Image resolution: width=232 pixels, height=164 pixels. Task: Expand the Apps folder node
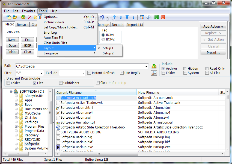(16, 100)
